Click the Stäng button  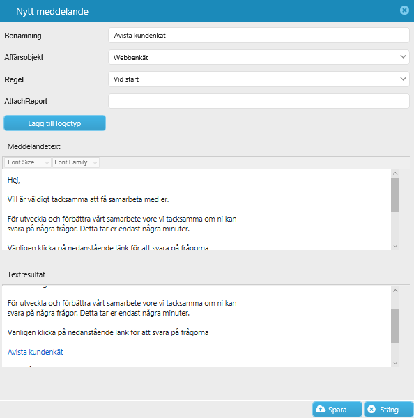click(389, 410)
